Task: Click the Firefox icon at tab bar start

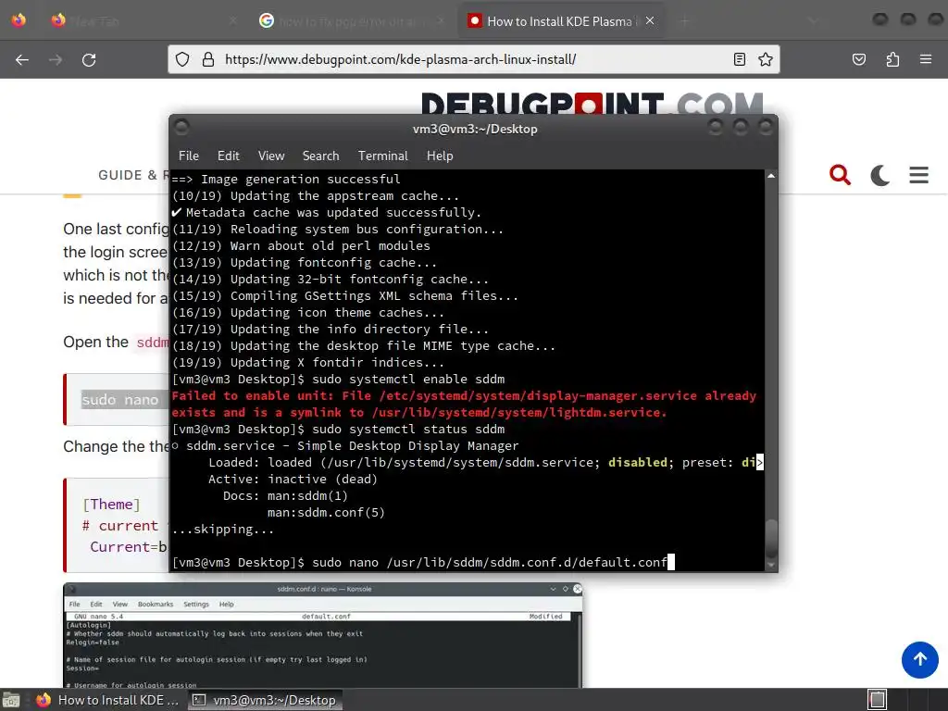Action: point(19,20)
